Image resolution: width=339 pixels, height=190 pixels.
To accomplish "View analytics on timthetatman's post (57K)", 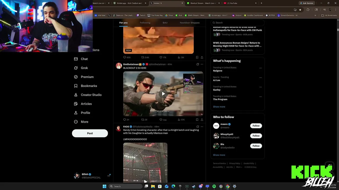I will [x=181, y=120].
